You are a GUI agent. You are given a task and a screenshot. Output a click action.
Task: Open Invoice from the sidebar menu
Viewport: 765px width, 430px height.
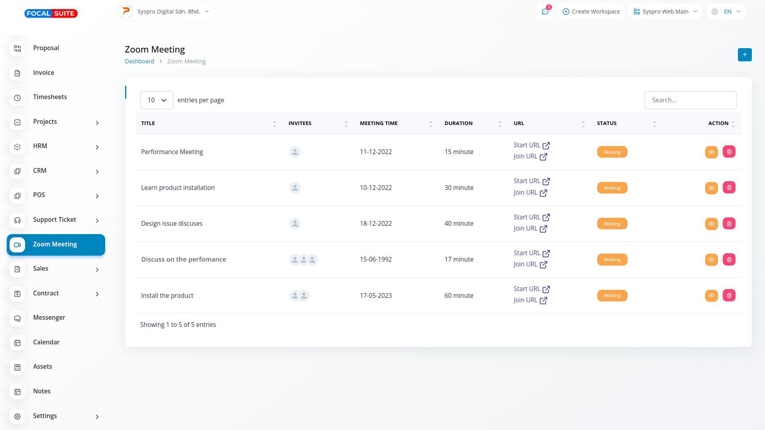point(43,73)
